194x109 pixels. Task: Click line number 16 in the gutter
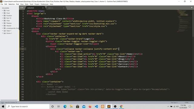22,49
